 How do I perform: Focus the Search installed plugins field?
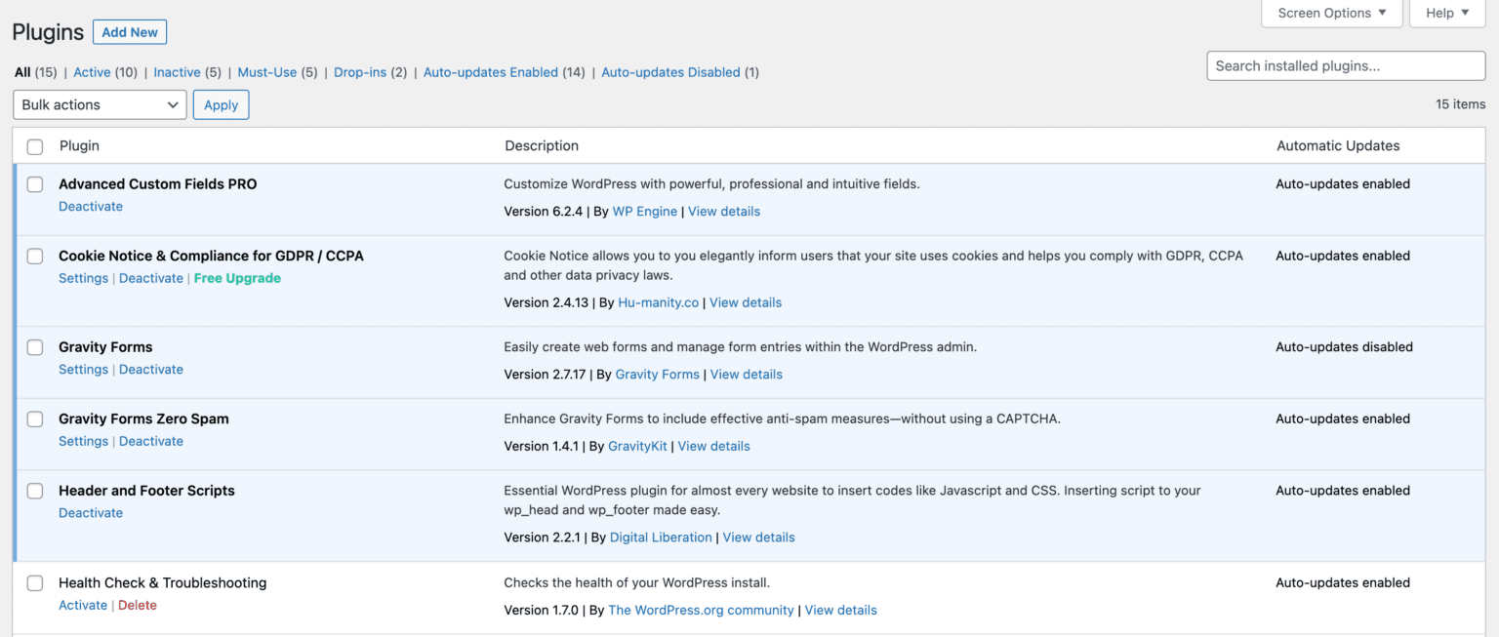coord(1346,66)
